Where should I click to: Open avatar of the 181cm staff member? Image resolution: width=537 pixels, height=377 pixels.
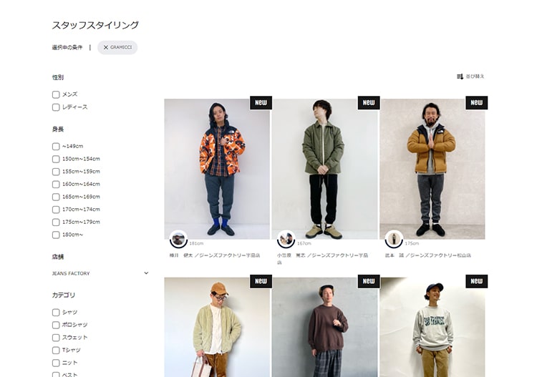[178, 239]
